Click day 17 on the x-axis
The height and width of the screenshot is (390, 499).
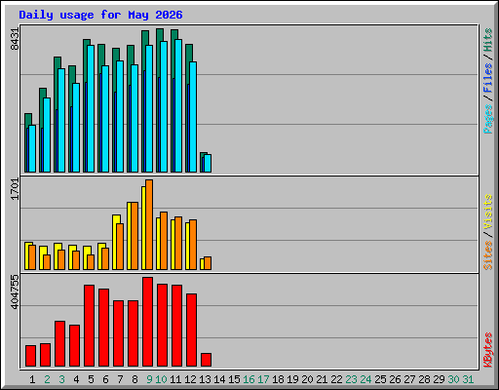263,379
